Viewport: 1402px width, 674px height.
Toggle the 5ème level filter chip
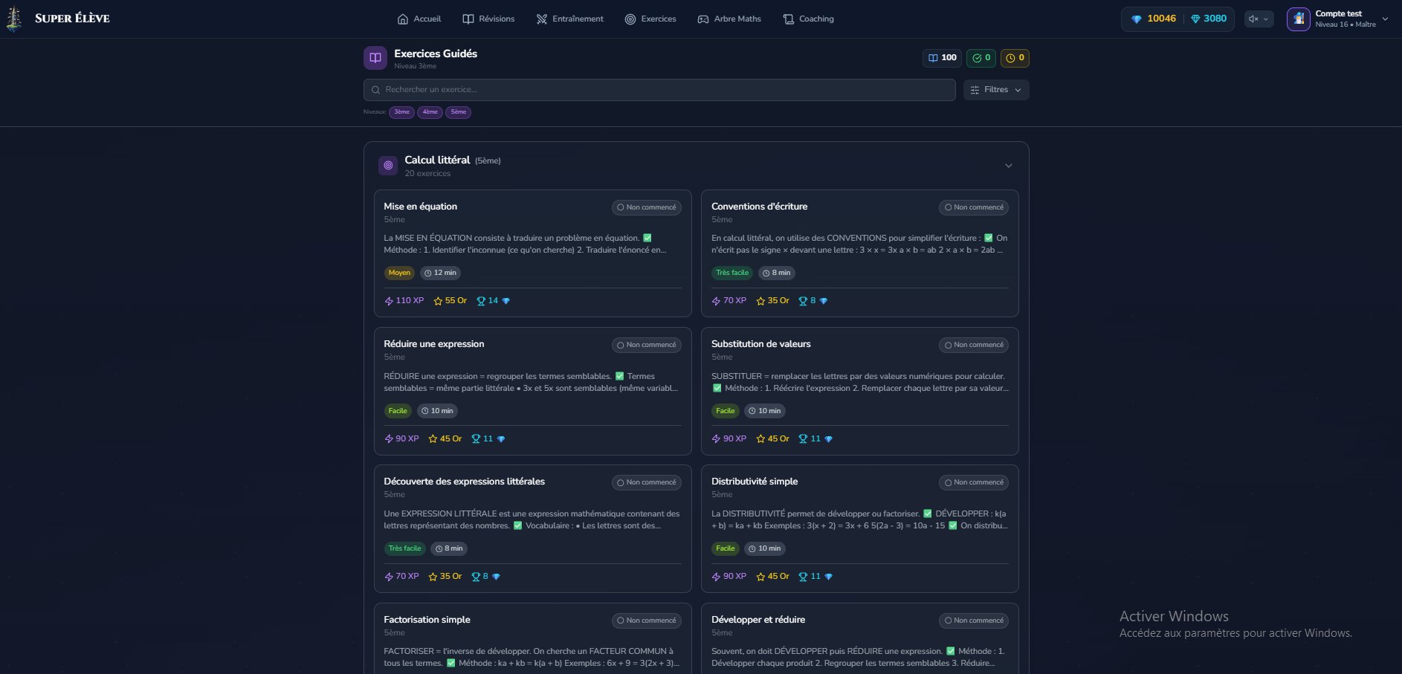(458, 112)
